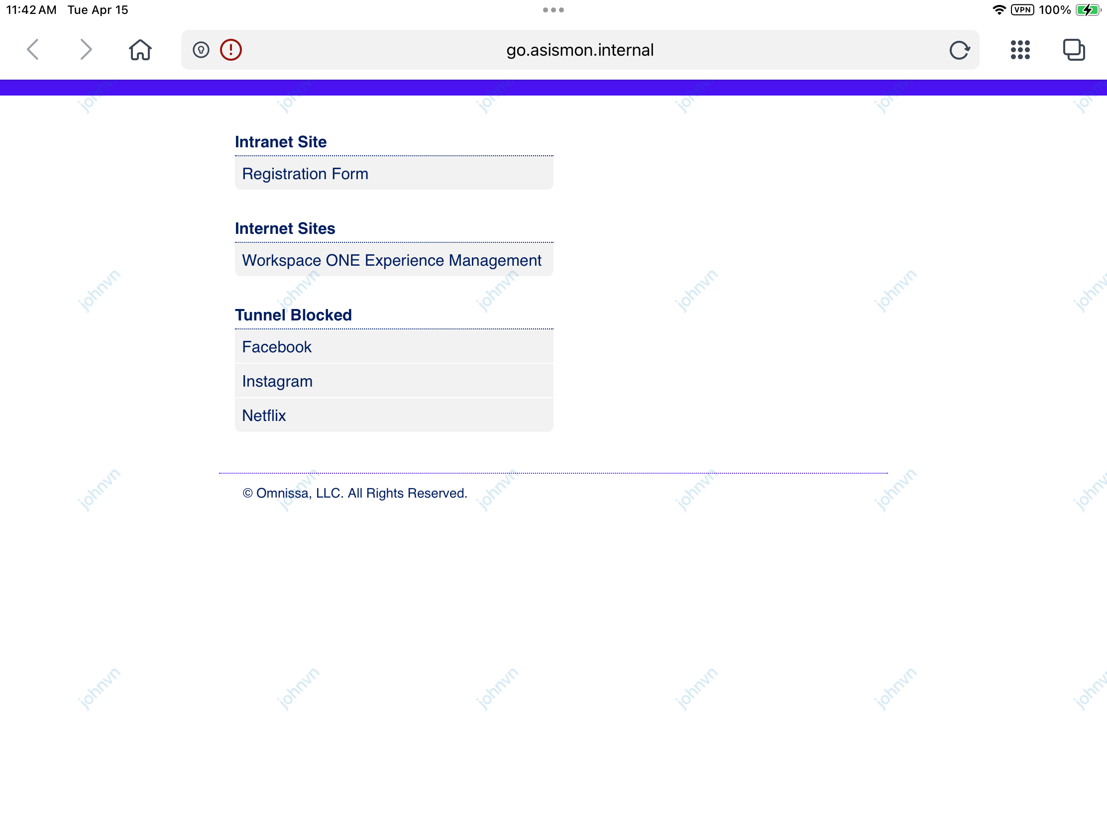Viewport: 1107px width, 830px height.
Task: Open the Netflix link
Action: (x=264, y=415)
